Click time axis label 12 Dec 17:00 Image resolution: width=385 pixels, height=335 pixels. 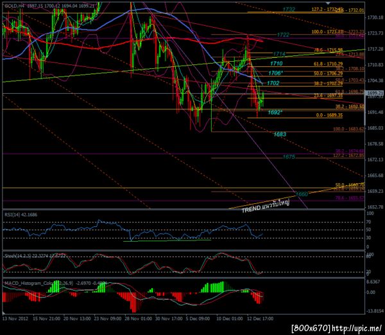tap(261, 318)
